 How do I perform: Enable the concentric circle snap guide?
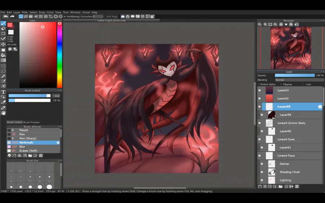click(45, 16)
